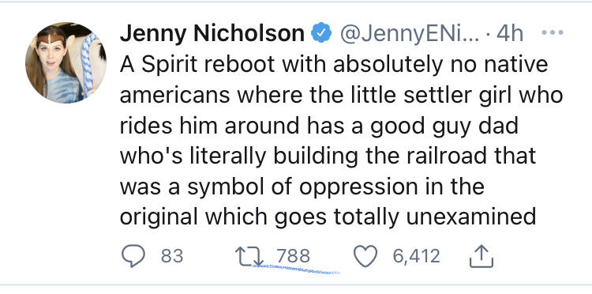The width and height of the screenshot is (592, 294).
Task: Tap the retweet arrows icon
Action: click(249, 256)
